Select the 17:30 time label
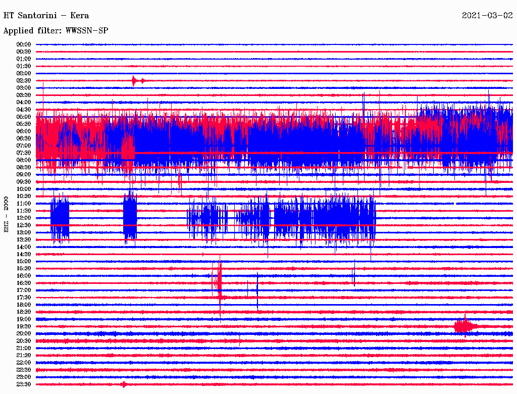This screenshot has height=394, width=517. [x=24, y=298]
